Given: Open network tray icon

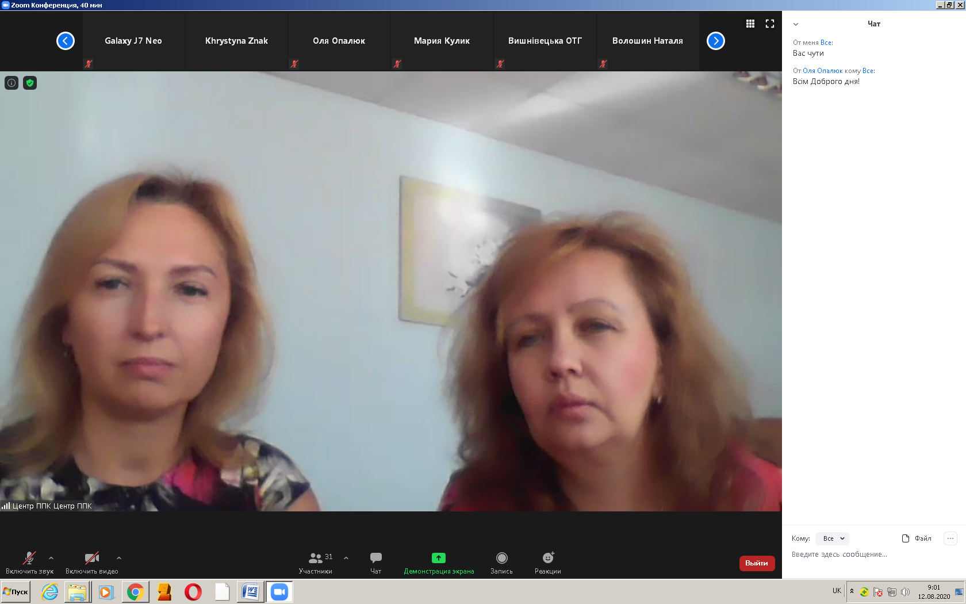Looking at the screenshot, I should [x=892, y=592].
